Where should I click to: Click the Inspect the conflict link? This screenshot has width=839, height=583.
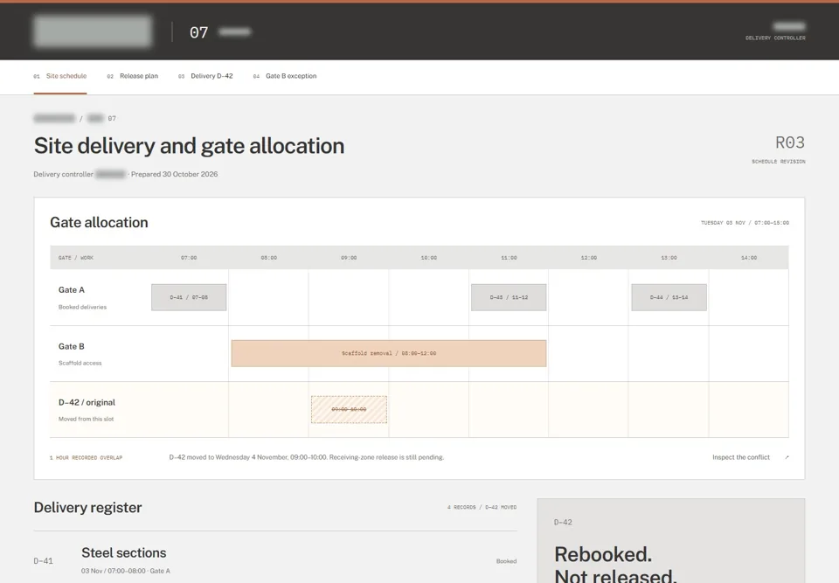click(x=740, y=457)
